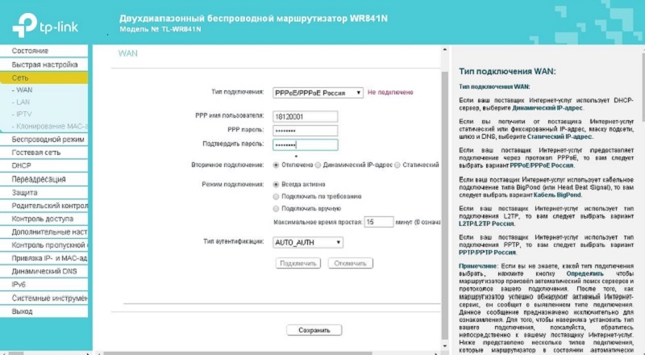Click the Не подключено status text
This screenshot has height=355, width=645.
tap(390, 92)
